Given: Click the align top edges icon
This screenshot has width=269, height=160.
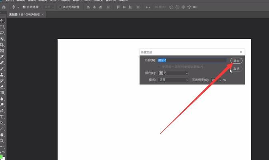Looking at the screenshot, I should (x=118, y=7).
